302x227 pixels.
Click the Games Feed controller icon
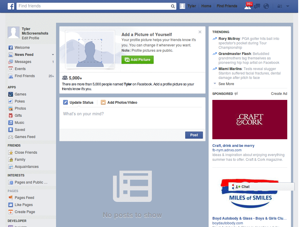pos(11,137)
